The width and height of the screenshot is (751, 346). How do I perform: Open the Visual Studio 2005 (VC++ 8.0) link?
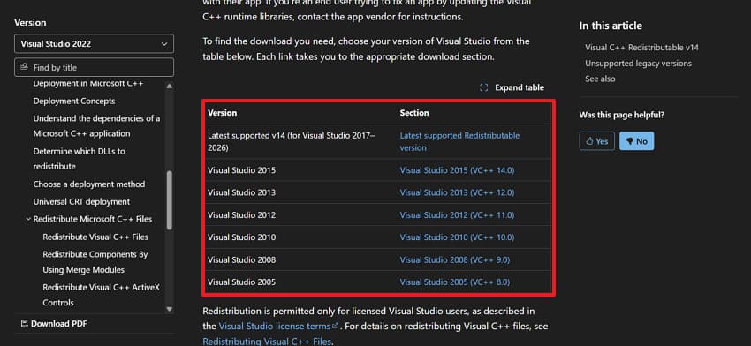(x=454, y=282)
